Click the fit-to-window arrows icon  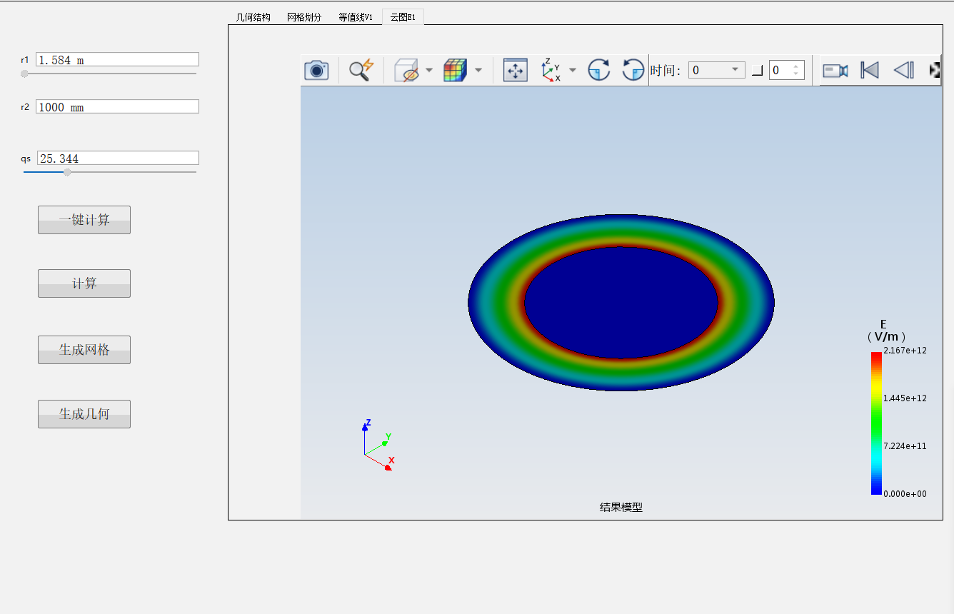coord(516,70)
